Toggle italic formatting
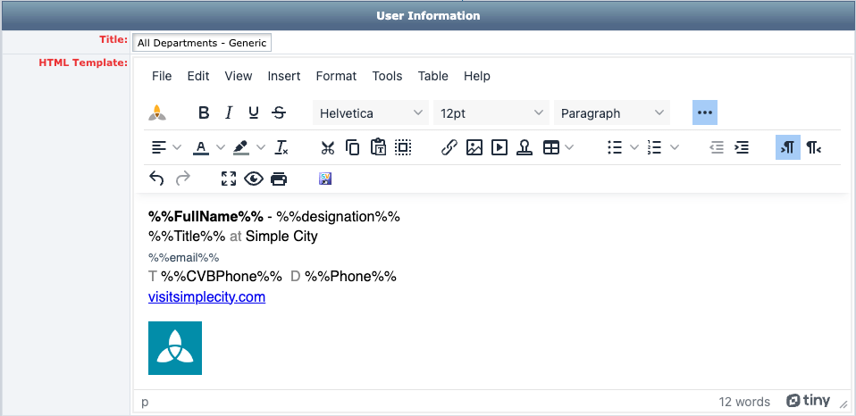Image resolution: width=856 pixels, height=416 pixels. (229, 112)
